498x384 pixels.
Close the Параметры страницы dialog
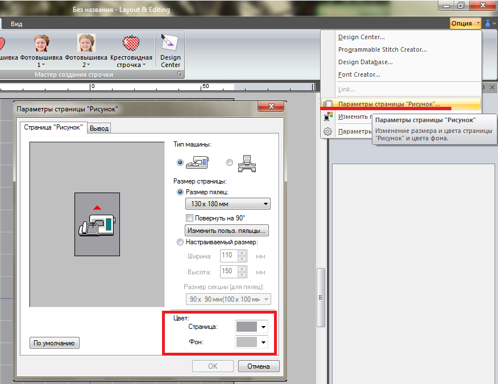click(271, 106)
